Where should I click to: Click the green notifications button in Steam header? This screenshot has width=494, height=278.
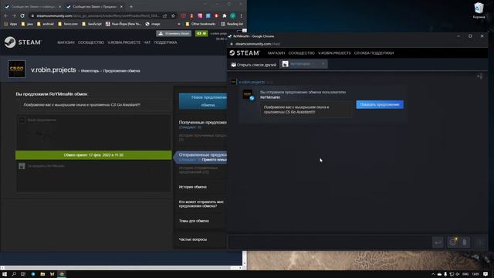[201, 33]
